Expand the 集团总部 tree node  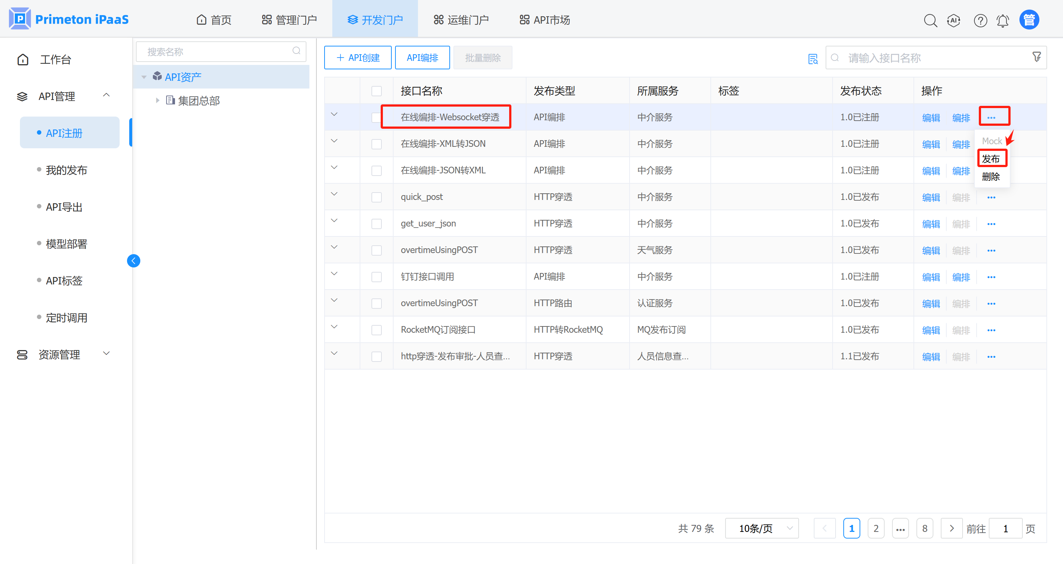click(158, 100)
